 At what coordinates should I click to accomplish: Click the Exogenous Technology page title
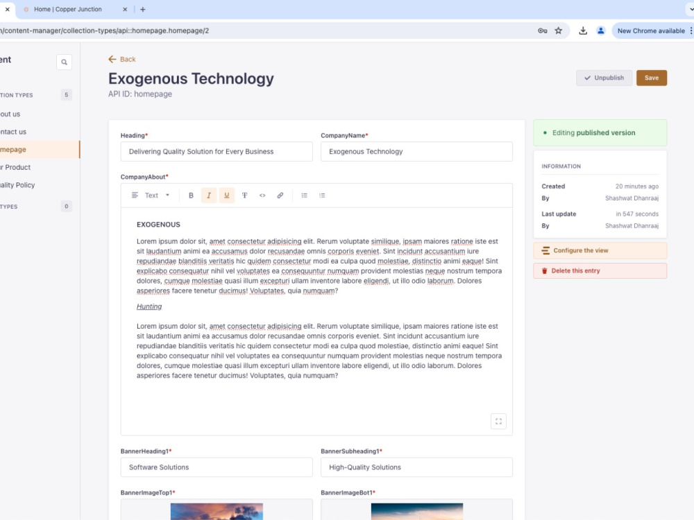(192, 79)
